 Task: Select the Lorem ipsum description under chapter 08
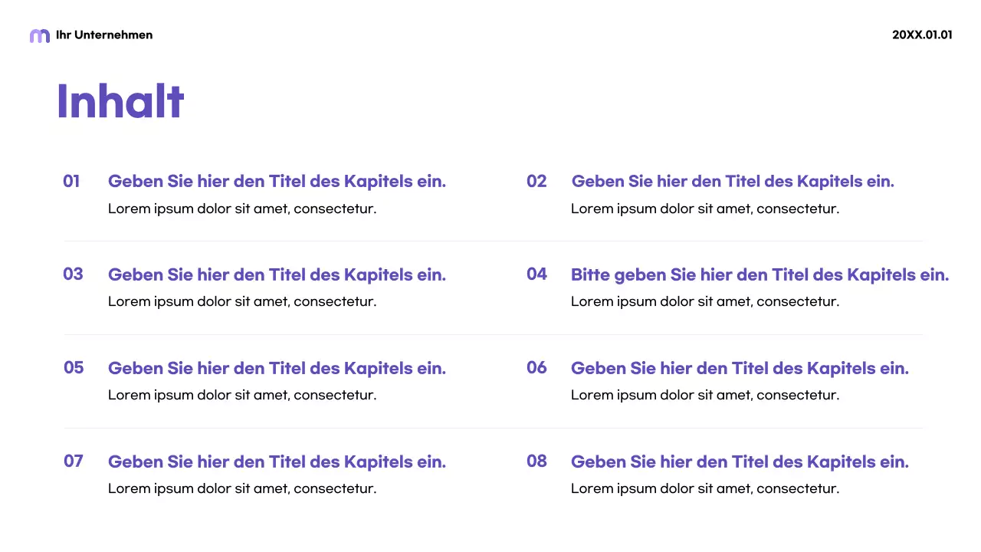[x=705, y=488]
